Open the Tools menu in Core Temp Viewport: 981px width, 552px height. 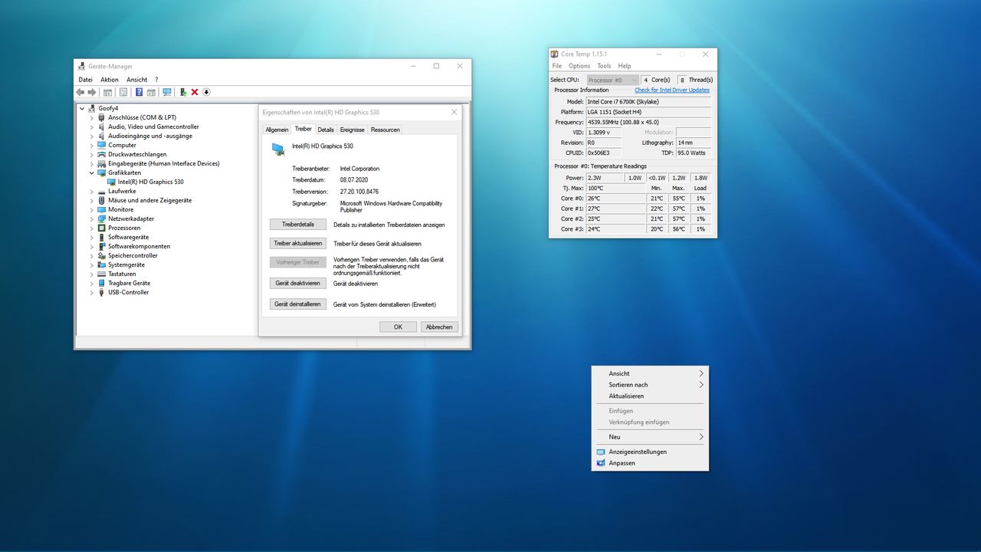pos(604,66)
